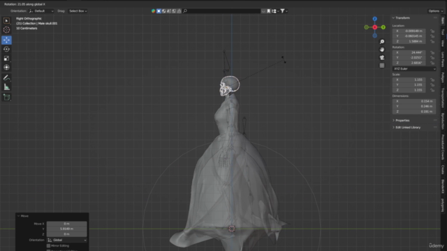Select the skull object in the viewport
Viewport: 447px width, 251px height.
point(229,85)
